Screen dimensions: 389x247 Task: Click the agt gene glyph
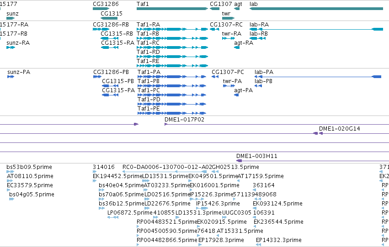click(x=237, y=9)
